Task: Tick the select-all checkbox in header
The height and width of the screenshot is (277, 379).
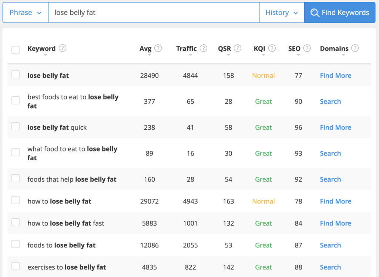Action: pyautogui.click(x=16, y=50)
